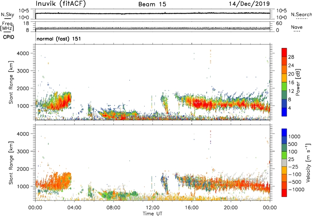Pick the light green segment of the velocity color bar

(284, 155)
